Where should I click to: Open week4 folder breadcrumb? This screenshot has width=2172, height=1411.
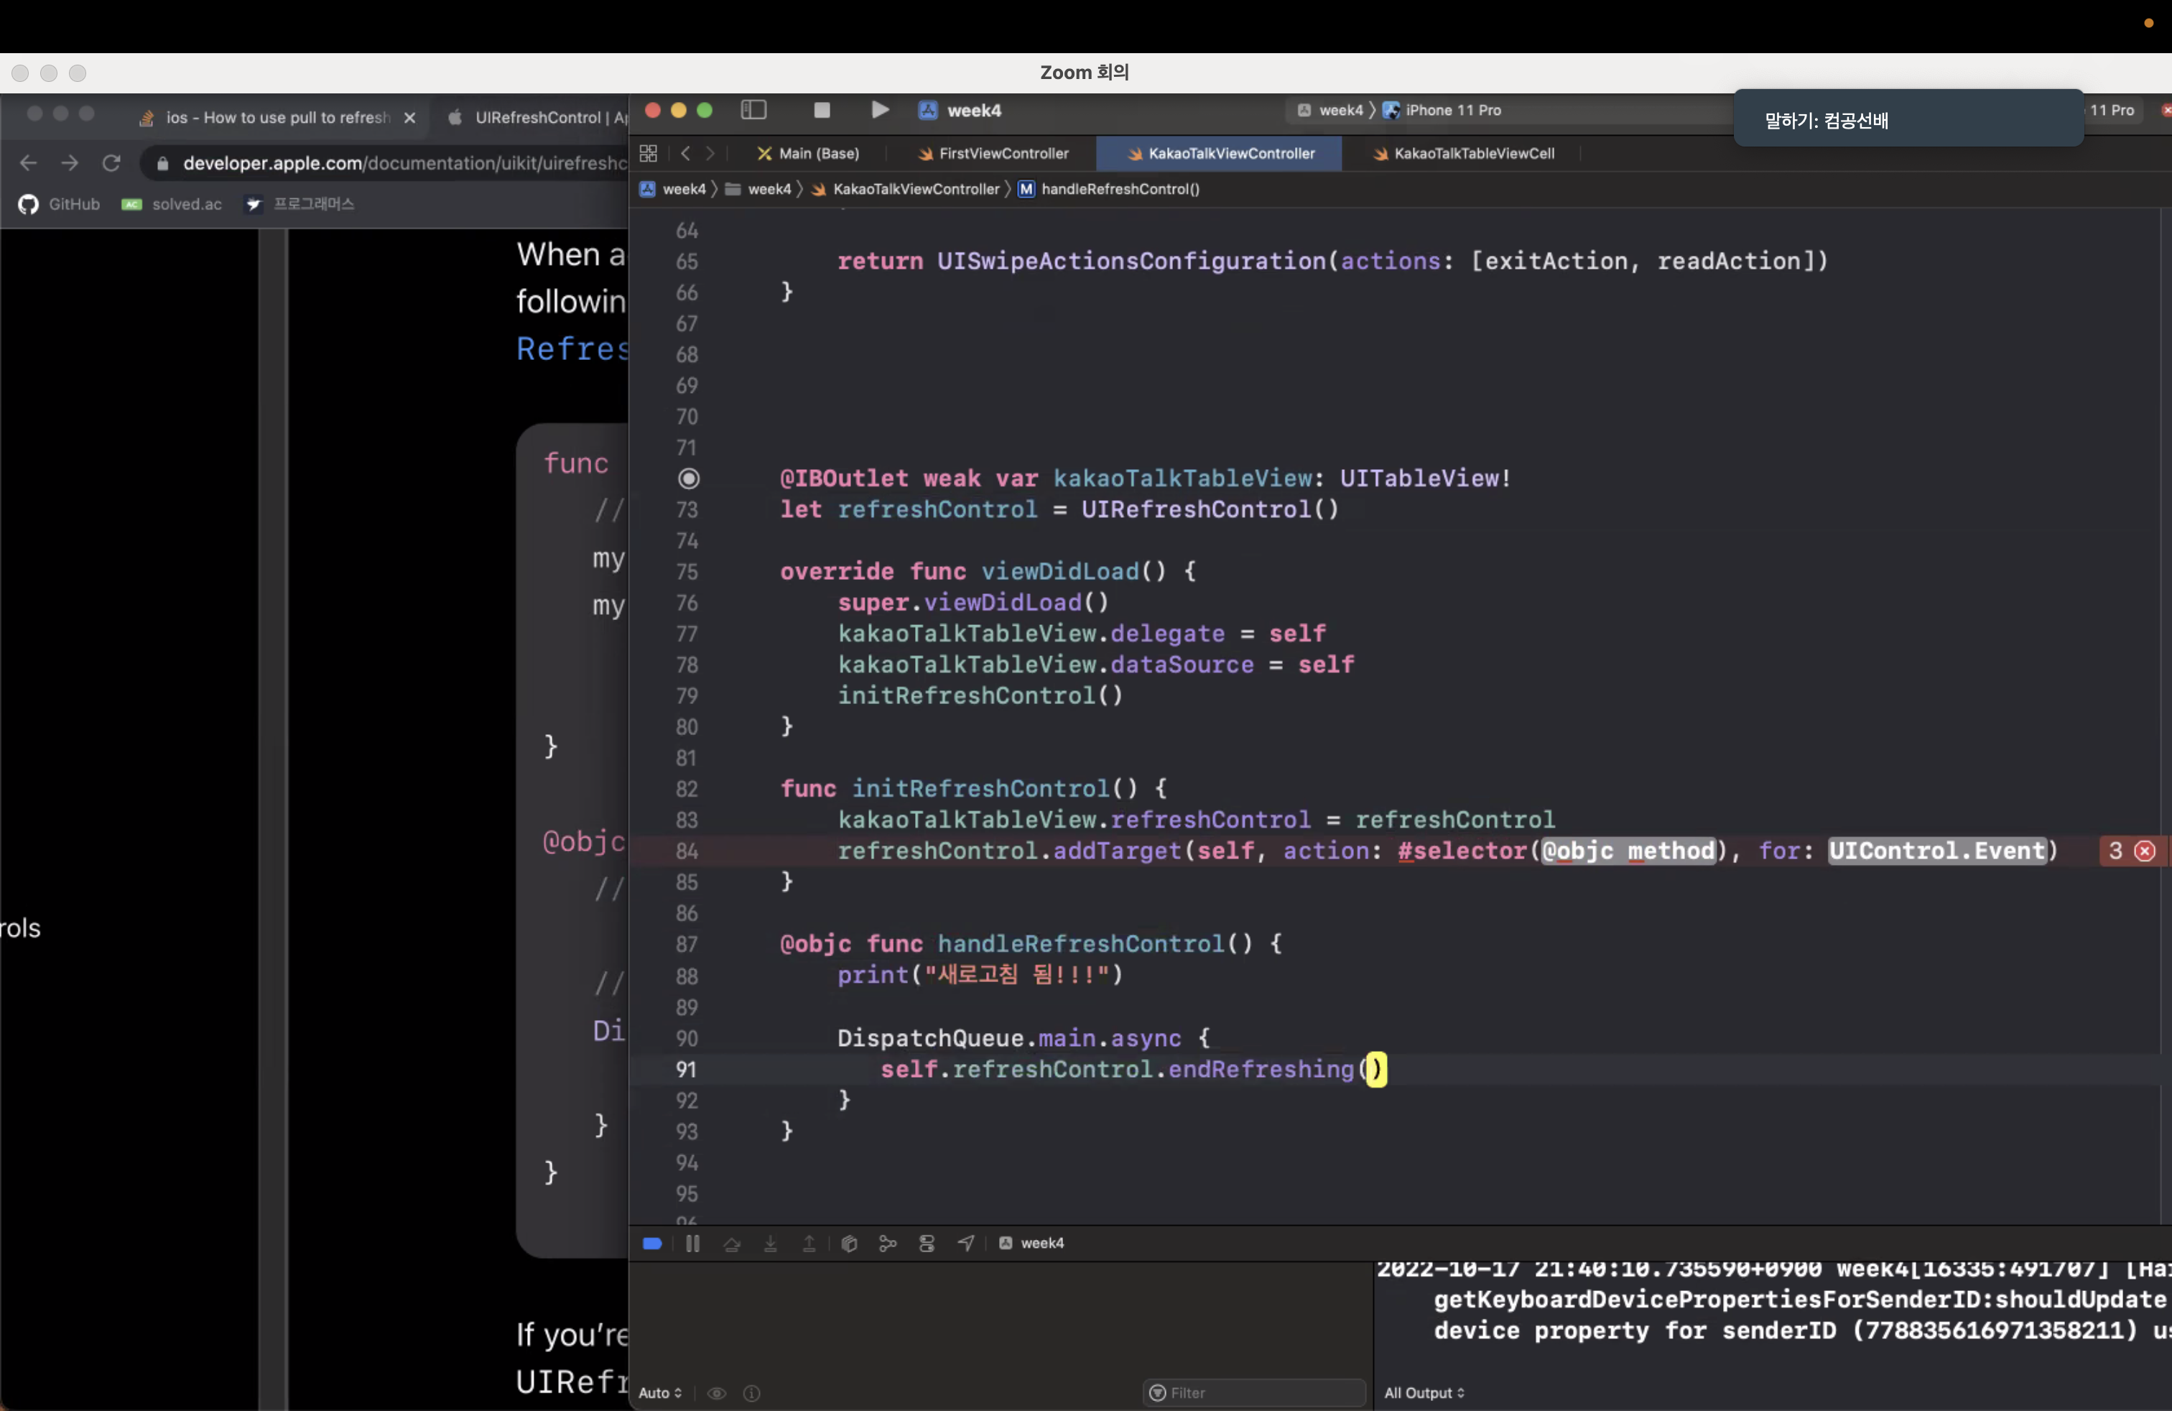758,189
